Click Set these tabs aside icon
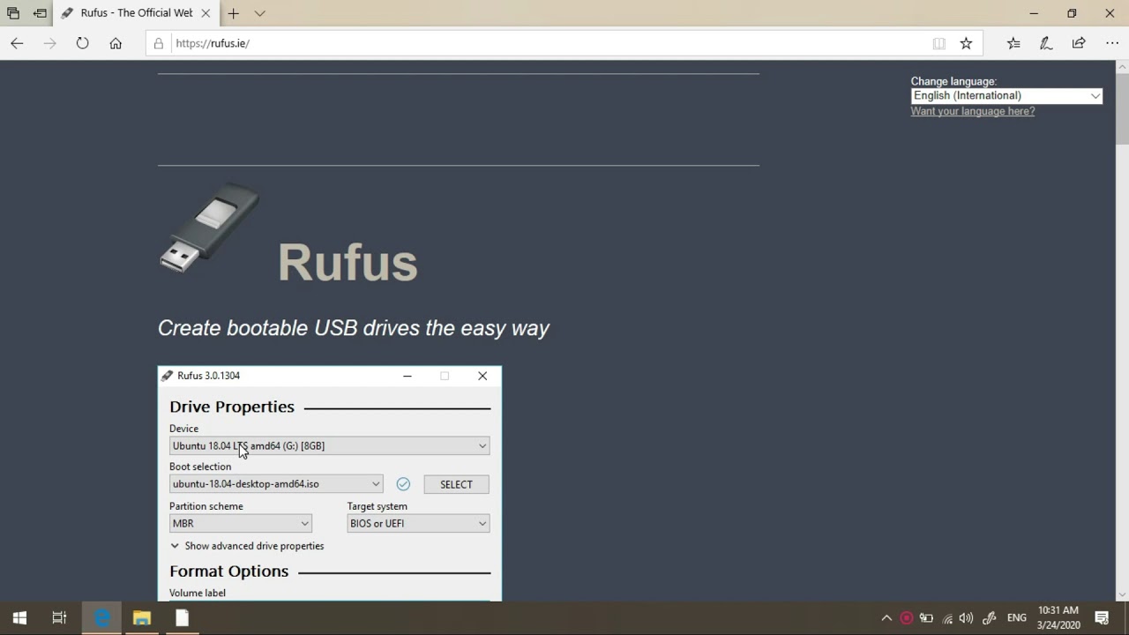Image resolution: width=1129 pixels, height=635 pixels. click(40, 13)
